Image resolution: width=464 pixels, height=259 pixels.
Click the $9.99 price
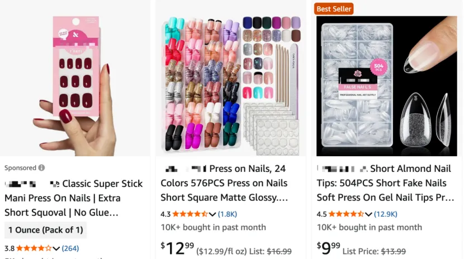pos(328,247)
